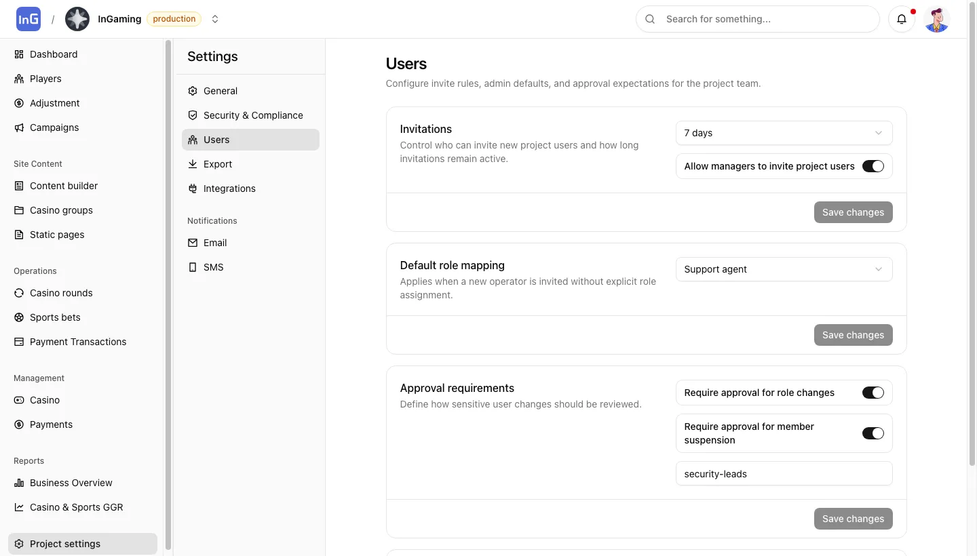Turn off approval requirement for role changes
Viewport: 977px width, 556px height.
(873, 393)
